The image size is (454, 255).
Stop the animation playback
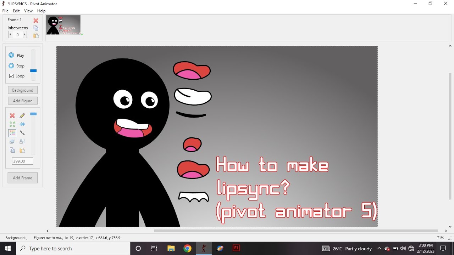16,66
